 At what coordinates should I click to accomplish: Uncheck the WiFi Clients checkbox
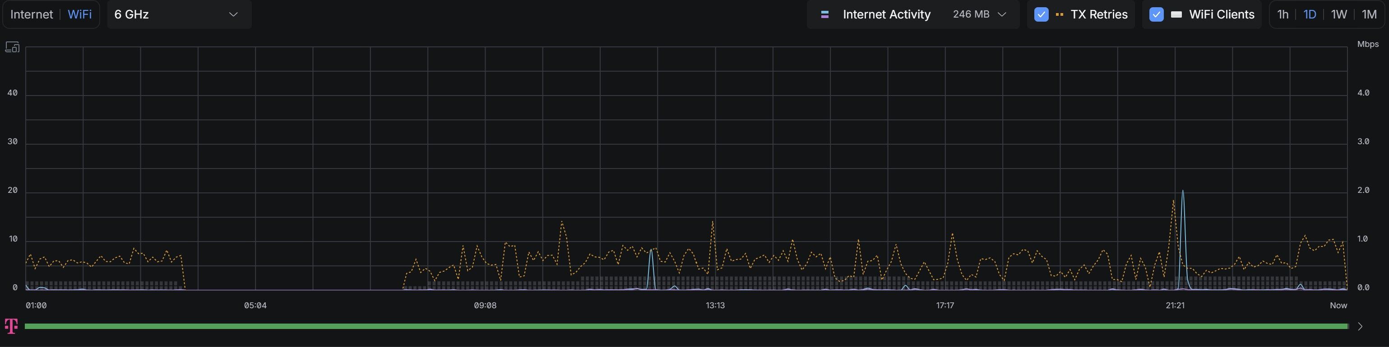coord(1156,14)
